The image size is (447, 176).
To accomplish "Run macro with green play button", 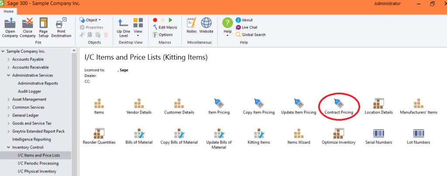I will [x=171, y=20].
